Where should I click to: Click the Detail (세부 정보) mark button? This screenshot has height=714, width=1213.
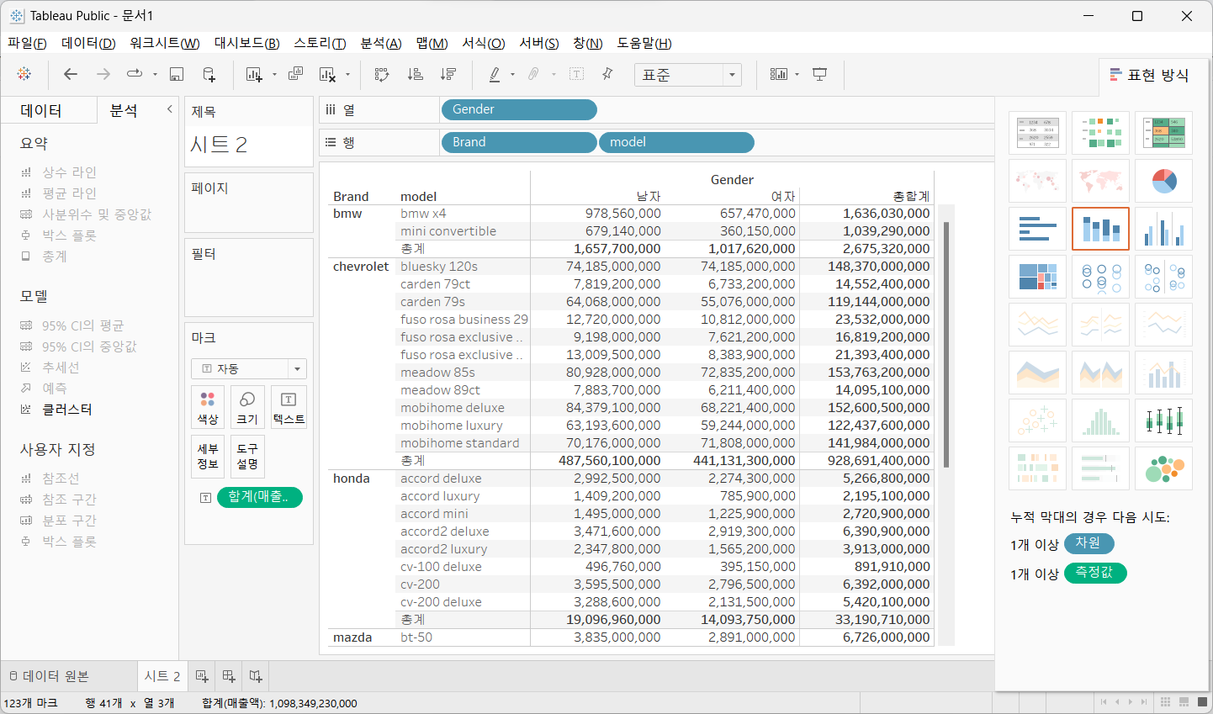click(x=208, y=456)
